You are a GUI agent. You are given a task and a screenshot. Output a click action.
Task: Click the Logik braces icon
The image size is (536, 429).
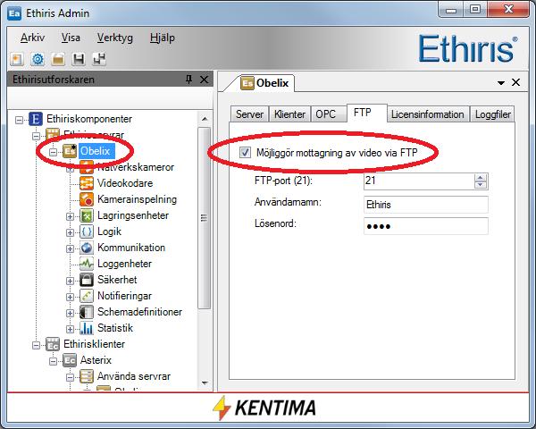click(x=87, y=231)
